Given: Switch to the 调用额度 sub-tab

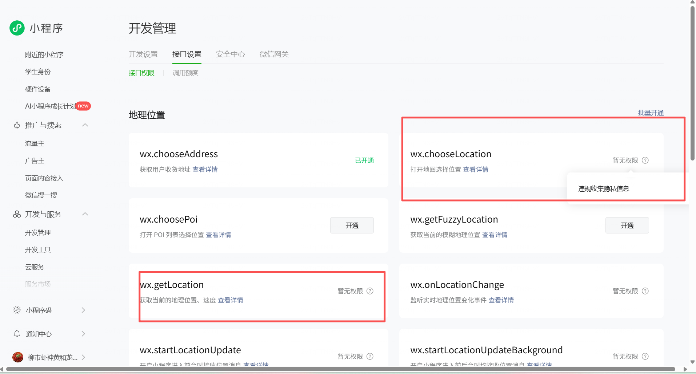Looking at the screenshot, I should pos(185,73).
